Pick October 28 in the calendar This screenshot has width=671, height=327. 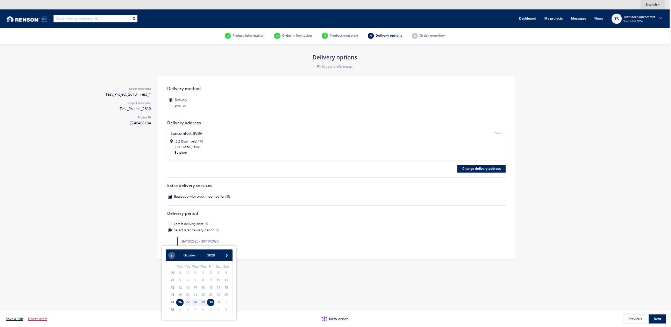195,302
